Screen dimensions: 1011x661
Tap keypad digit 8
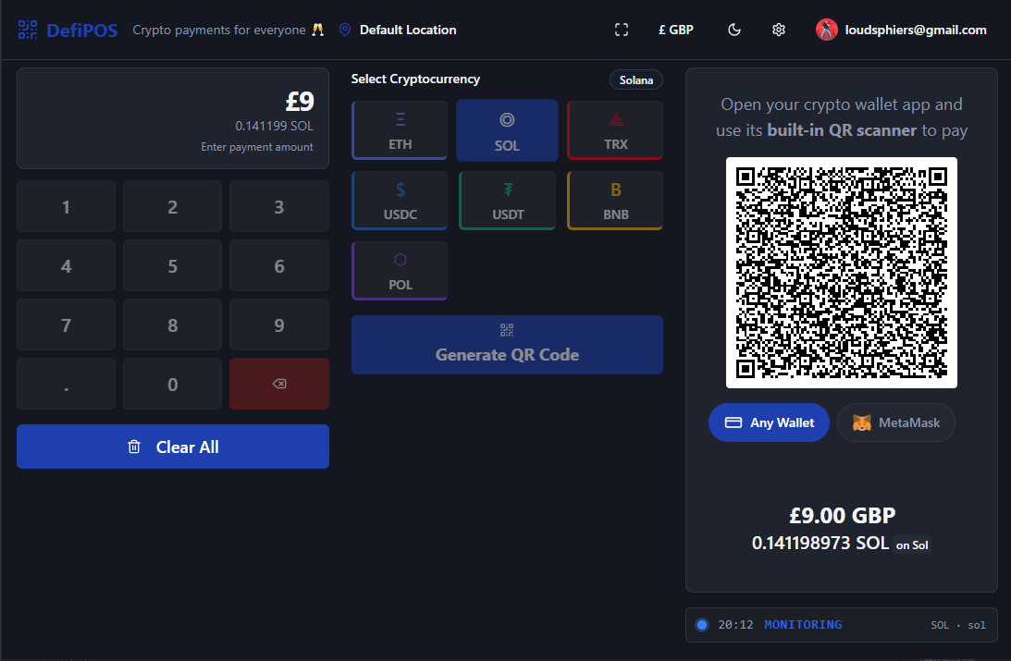(172, 324)
